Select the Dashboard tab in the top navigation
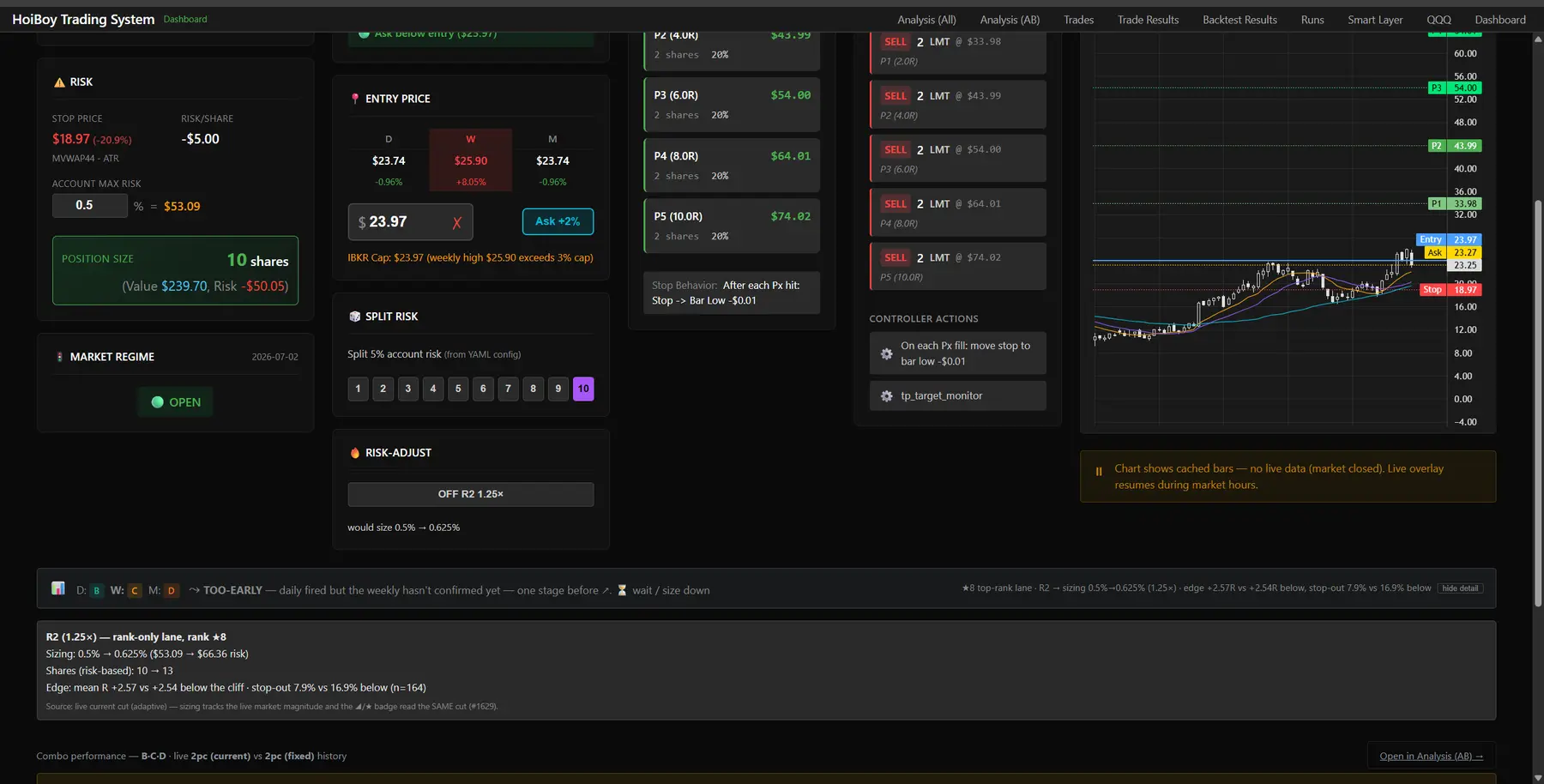 [x=1500, y=20]
